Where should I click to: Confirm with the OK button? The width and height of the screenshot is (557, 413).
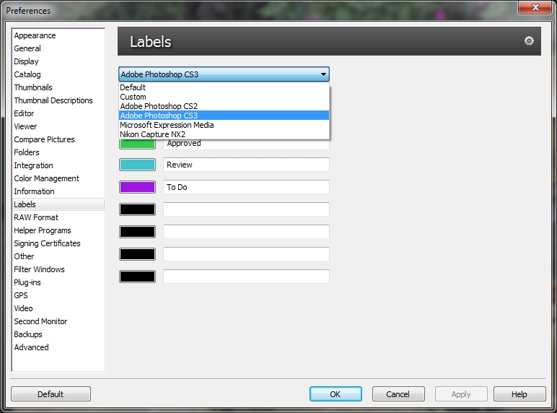[x=335, y=394]
